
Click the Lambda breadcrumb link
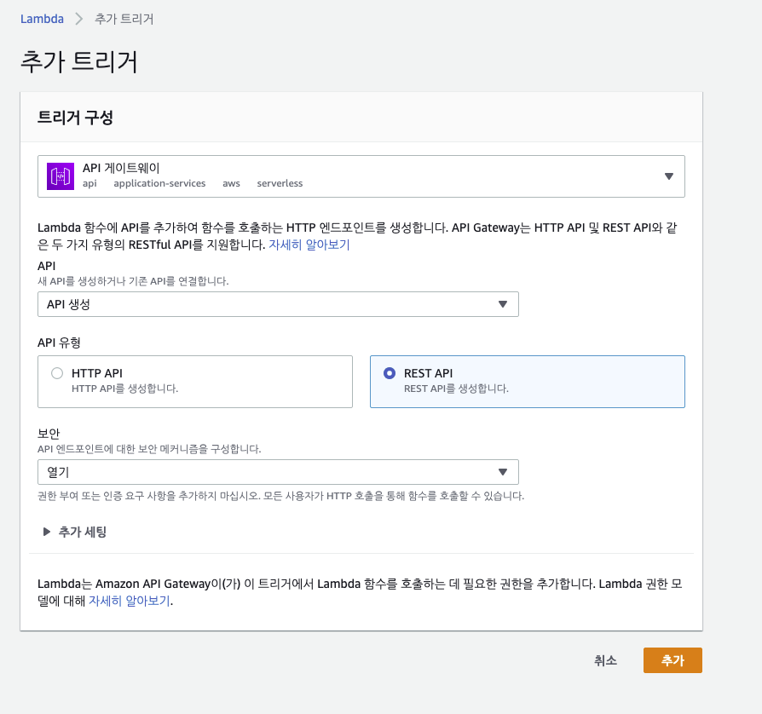(42, 19)
